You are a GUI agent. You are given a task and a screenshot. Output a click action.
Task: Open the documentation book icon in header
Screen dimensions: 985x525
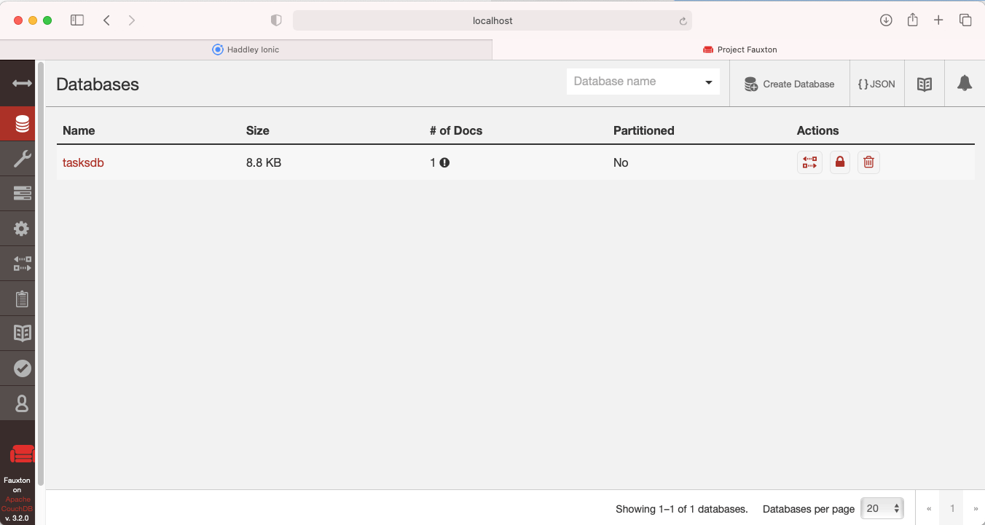[x=925, y=84]
